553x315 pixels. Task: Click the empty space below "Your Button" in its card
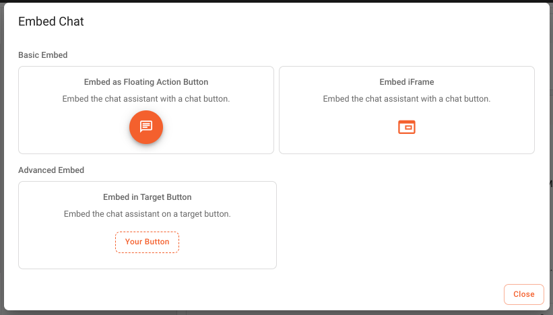pos(147,260)
